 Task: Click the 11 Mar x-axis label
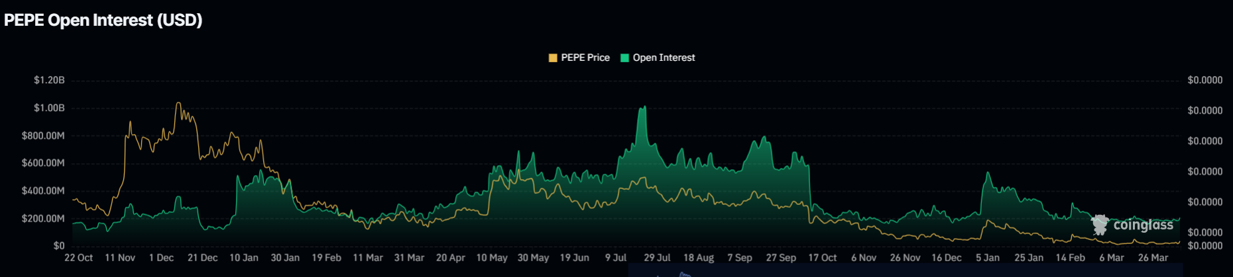pos(368,258)
